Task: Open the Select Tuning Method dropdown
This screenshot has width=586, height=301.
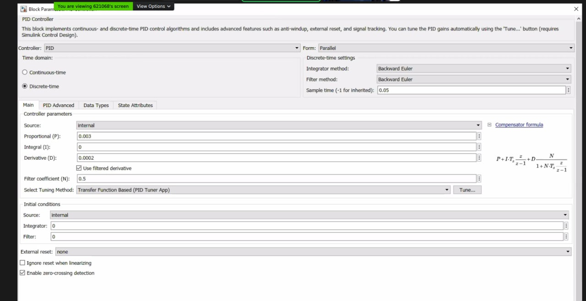Action: coord(264,190)
